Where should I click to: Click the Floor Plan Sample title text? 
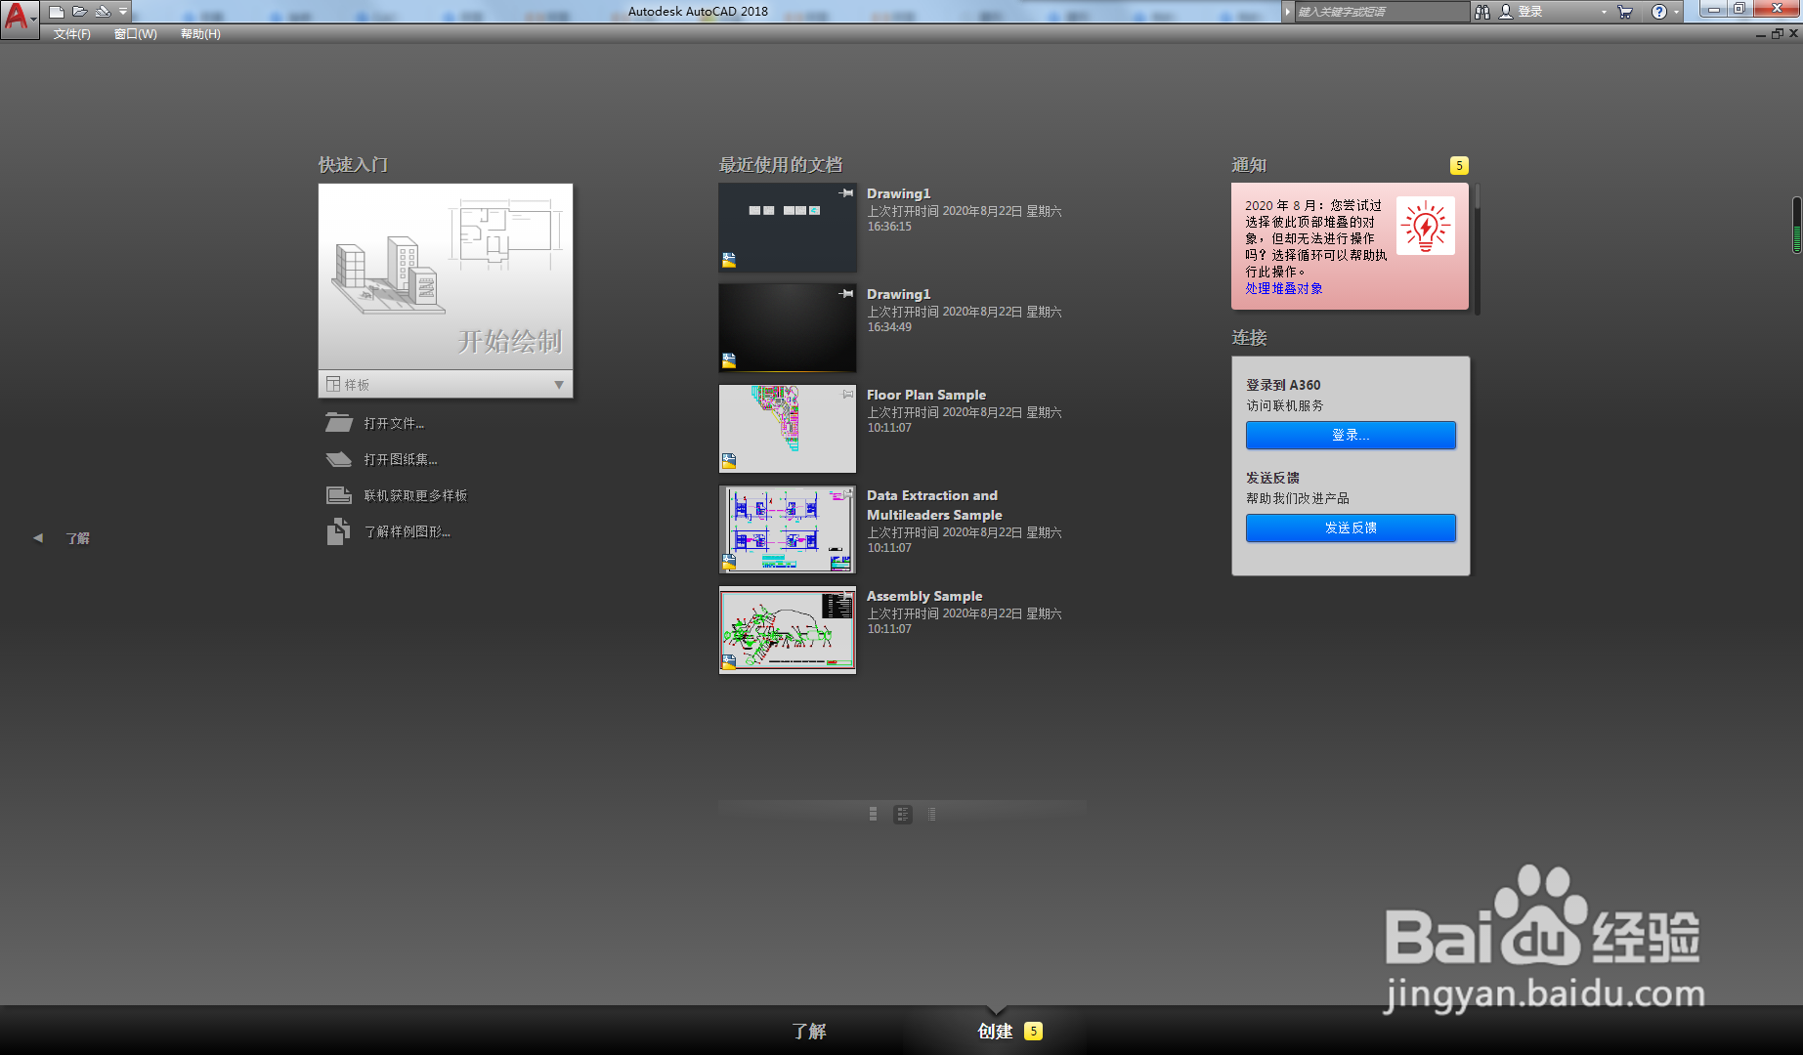pos(926,395)
